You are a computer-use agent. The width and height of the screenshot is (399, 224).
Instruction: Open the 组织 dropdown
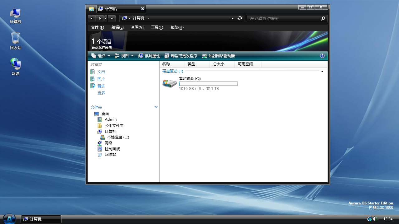(101, 56)
